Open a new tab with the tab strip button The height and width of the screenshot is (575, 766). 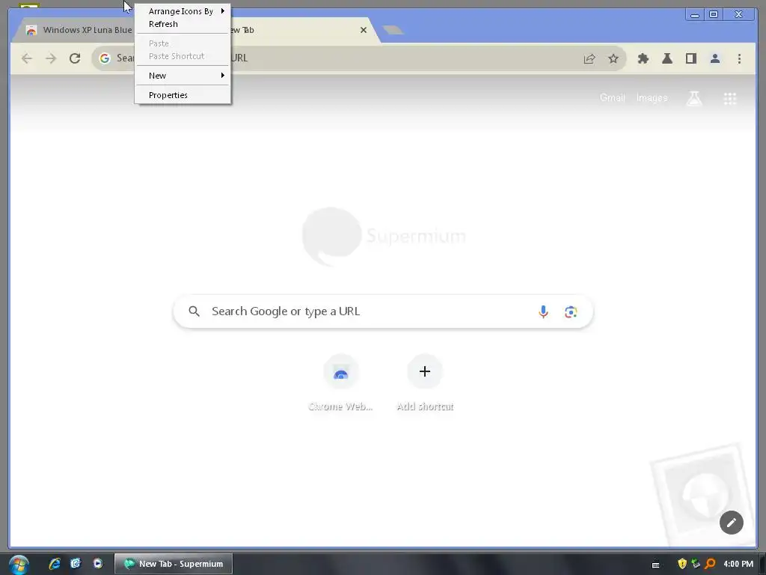[x=393, y=30]
